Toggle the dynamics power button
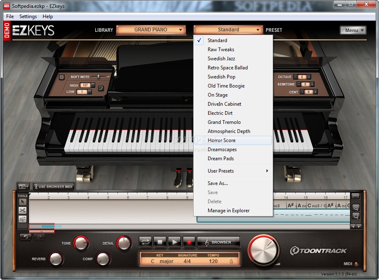The width and height of the screenshot is (379, 280). click(x=62, y=77)
